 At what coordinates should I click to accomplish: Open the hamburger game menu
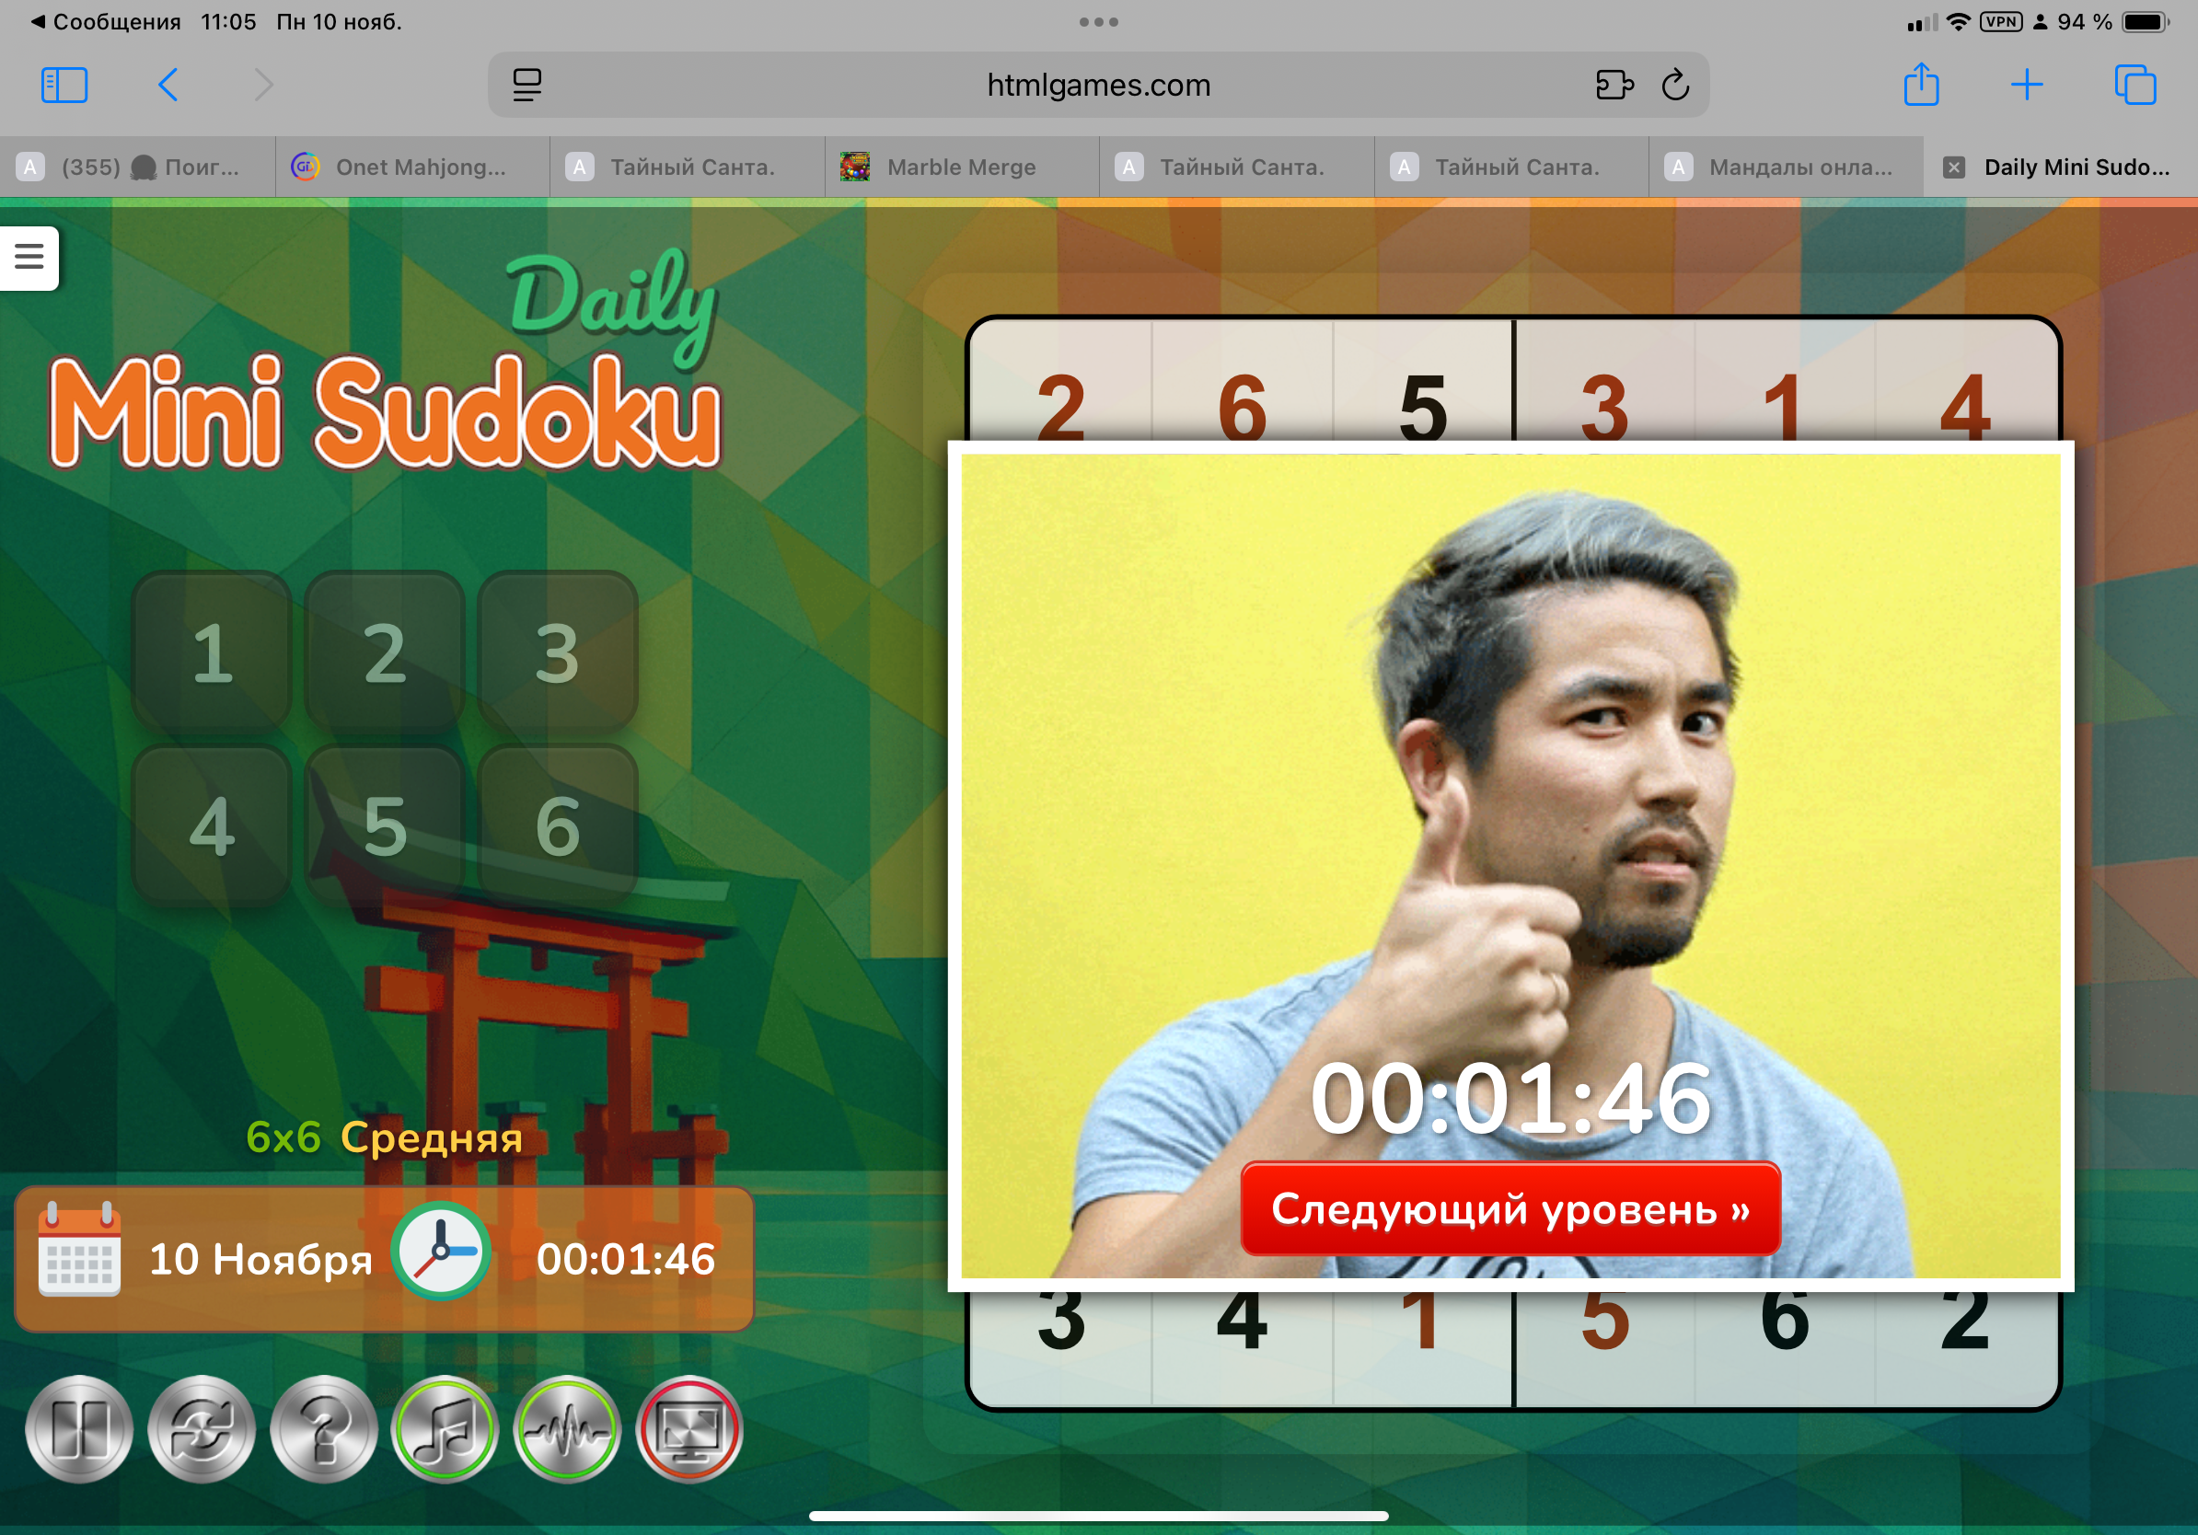pos(29,257)
